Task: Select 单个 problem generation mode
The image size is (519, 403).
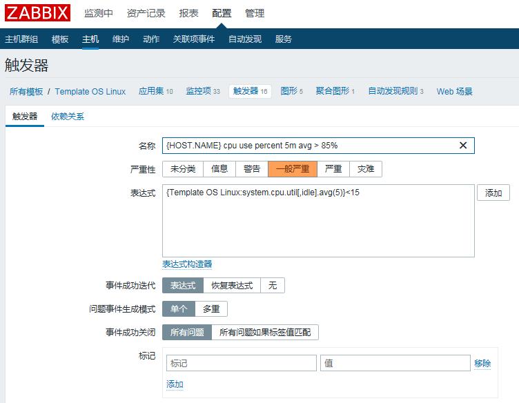Action: pyautogui.click(x=179, y=309)
